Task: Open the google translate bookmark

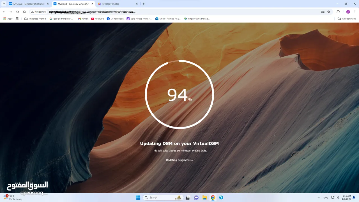Action: click(x=61, y=19)
